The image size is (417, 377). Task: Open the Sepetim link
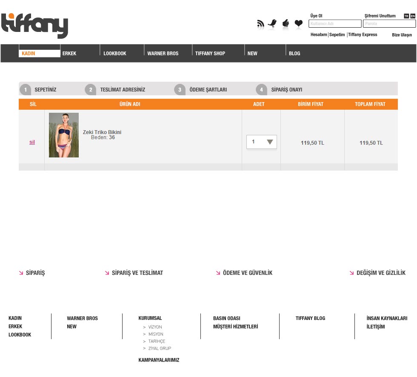coord(337,35)
